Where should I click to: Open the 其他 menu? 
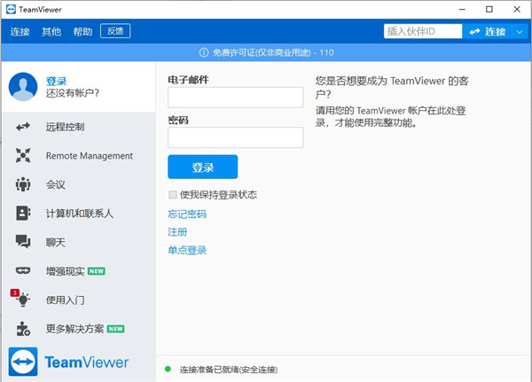click(x=51, y=32)
